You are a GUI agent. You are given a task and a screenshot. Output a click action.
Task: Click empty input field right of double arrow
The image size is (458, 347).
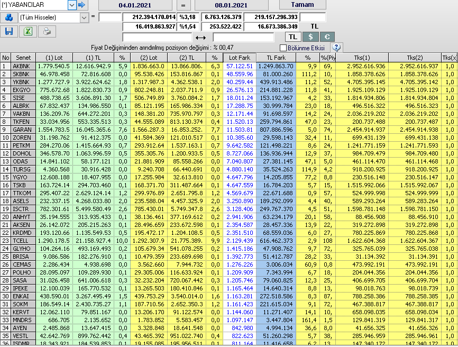click(243, 38)
